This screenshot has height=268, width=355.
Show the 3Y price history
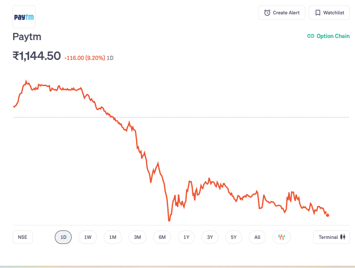[210, 237]
